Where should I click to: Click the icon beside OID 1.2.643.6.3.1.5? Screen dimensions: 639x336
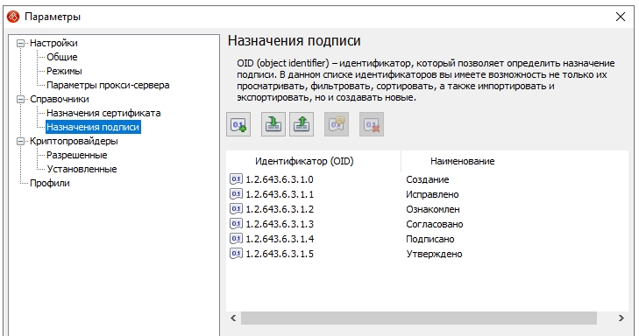(236, 254)
